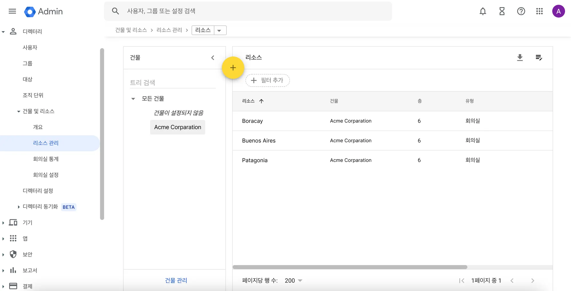Select Acme Corparation in building tree
571x291 pixels.
tap(178, 127)
